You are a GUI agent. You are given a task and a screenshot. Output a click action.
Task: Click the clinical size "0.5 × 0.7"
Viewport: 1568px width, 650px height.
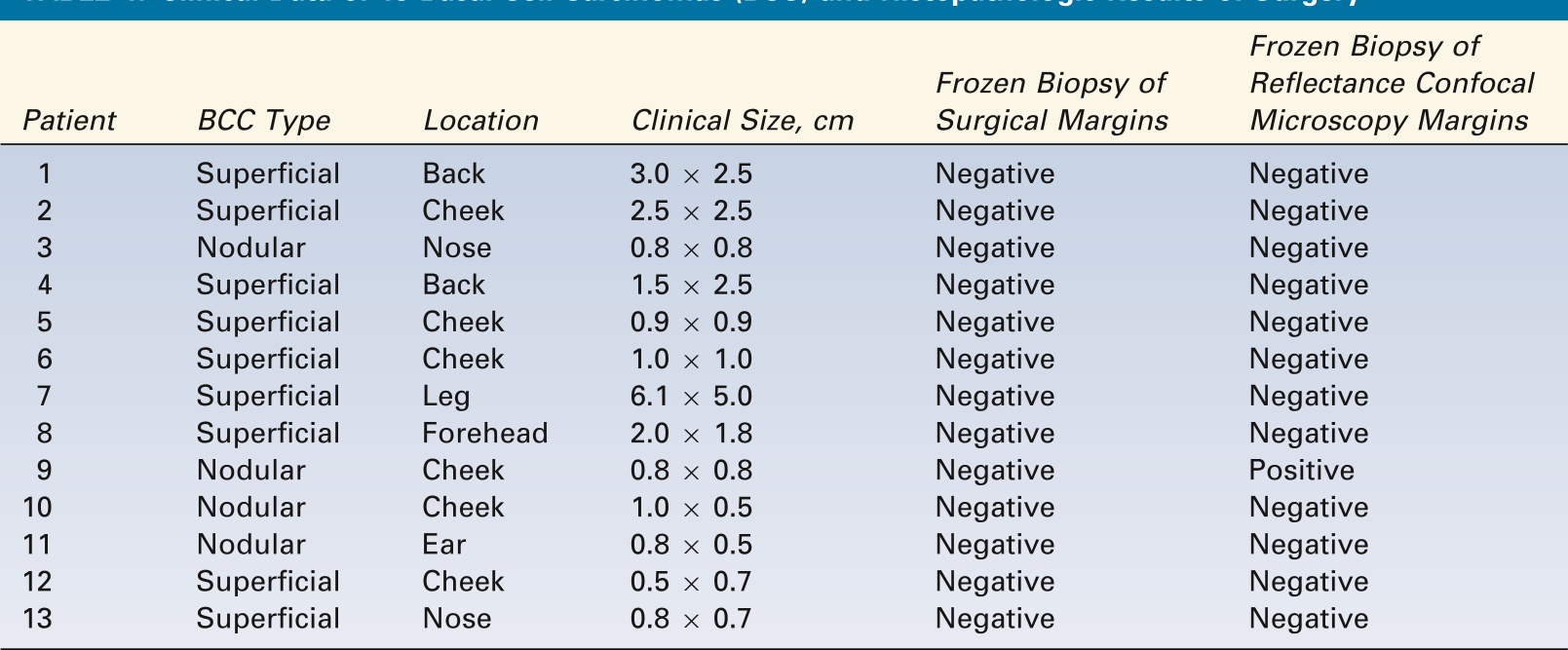tap(691, 582)
